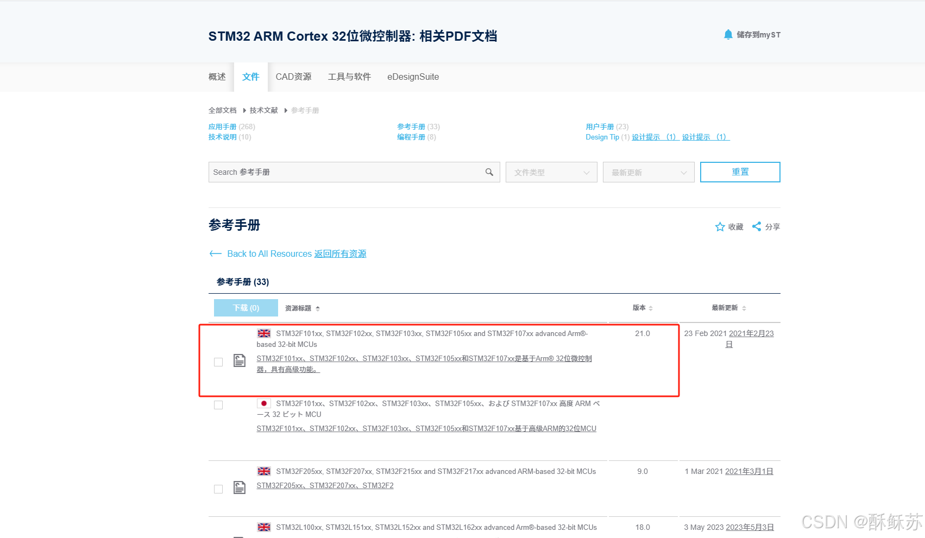This screenshot has width=925, height=538.
Task: Open the document icon for the STM32F101xx English manual
Action: pos(240,360)
